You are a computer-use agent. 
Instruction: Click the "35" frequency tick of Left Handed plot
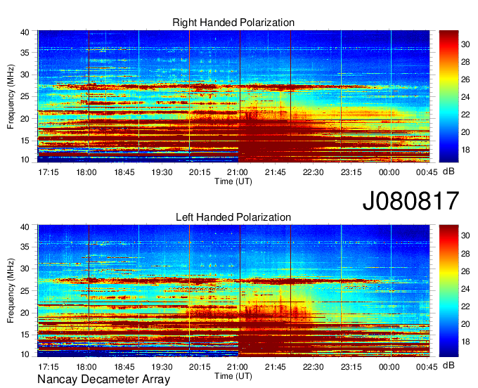[25, 247]
